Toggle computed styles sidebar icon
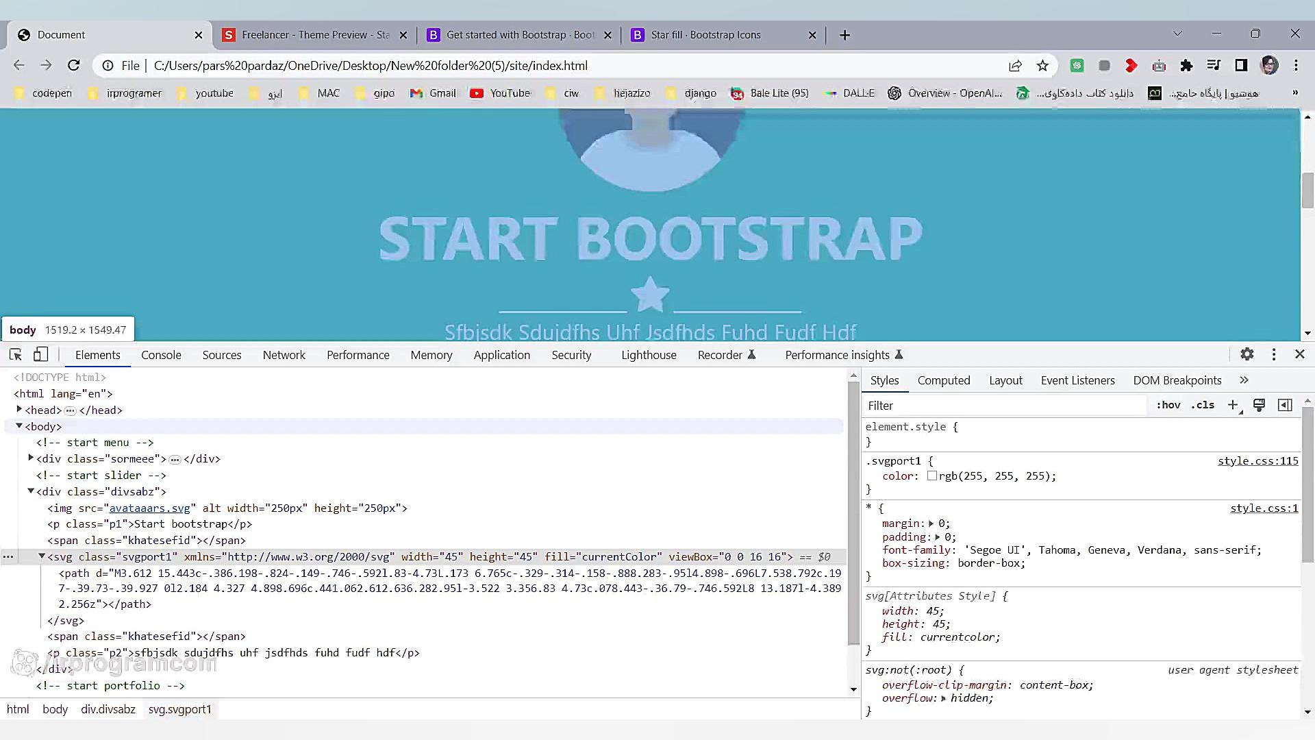The image size is (1315, 740). point(1285,405)
